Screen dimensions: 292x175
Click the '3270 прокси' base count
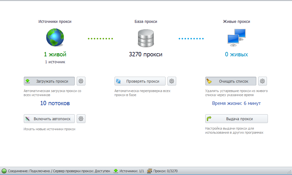click(x=146, y=54)
